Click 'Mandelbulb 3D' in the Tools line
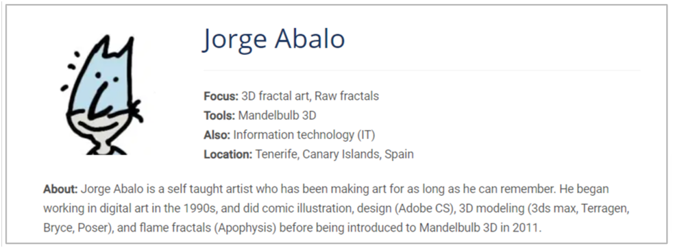The image size is (673, 248). 278,115
